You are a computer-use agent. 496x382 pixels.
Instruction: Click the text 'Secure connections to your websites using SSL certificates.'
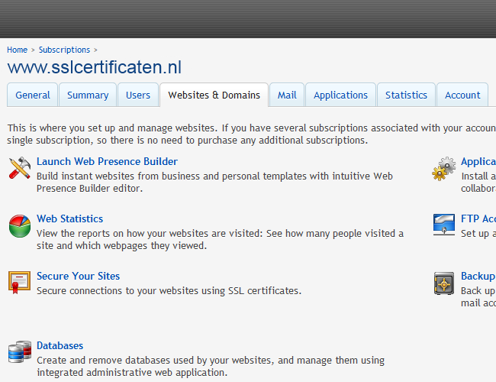(x=169, y=291)
